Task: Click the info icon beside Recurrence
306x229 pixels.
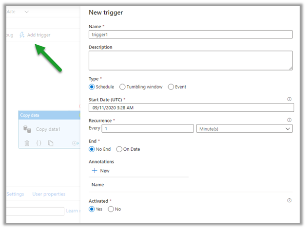Action: (x=290, y=120)
